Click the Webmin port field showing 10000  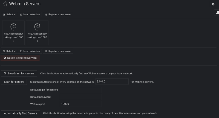80,104
